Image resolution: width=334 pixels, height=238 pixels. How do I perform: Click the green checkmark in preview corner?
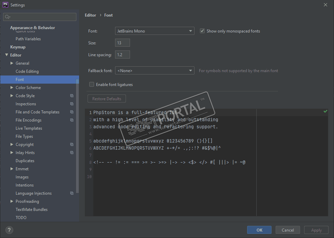click(x=325, y=111)
